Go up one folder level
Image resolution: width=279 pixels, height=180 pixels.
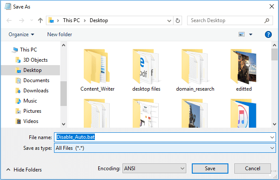pyautogui.click(x=40, y=20)
